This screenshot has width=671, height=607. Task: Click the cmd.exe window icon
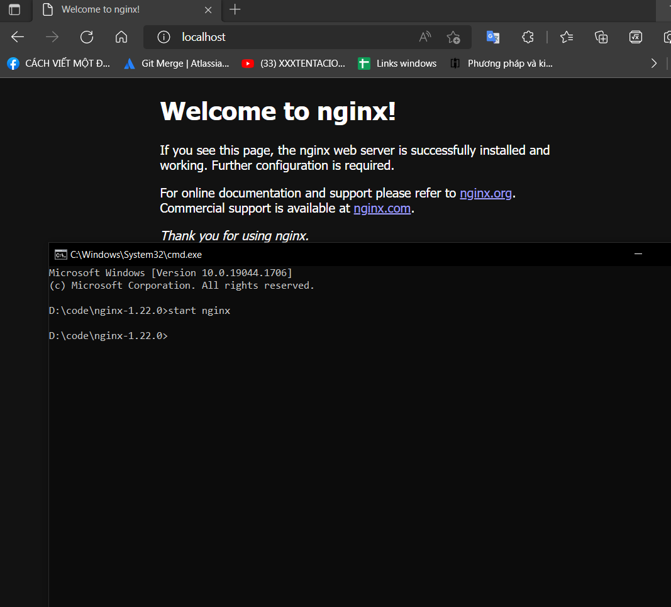click(61, 255)
